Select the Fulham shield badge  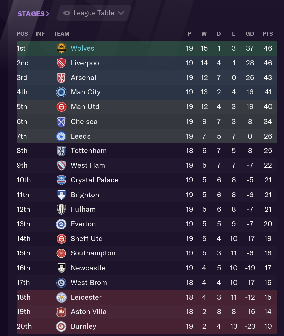click(x=61, y=209)
